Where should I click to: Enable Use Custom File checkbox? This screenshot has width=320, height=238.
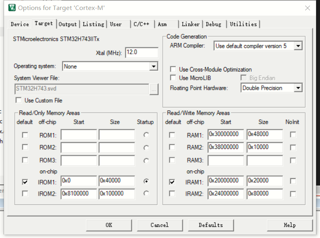(x=18, y=100)
